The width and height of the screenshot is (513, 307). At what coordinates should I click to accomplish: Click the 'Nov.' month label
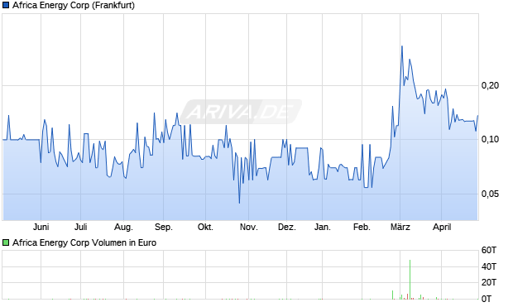tap(249, 227)
